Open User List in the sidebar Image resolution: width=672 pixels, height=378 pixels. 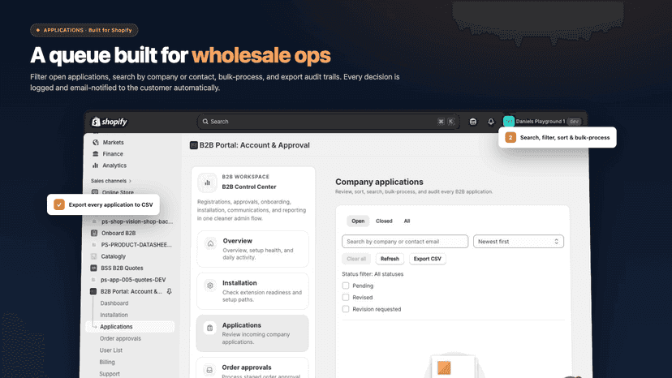[x=111, y=350]
